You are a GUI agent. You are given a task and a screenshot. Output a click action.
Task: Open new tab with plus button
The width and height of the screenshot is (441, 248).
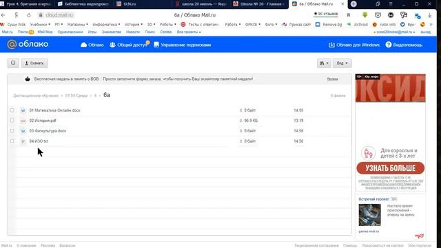[x=353, y=4]
